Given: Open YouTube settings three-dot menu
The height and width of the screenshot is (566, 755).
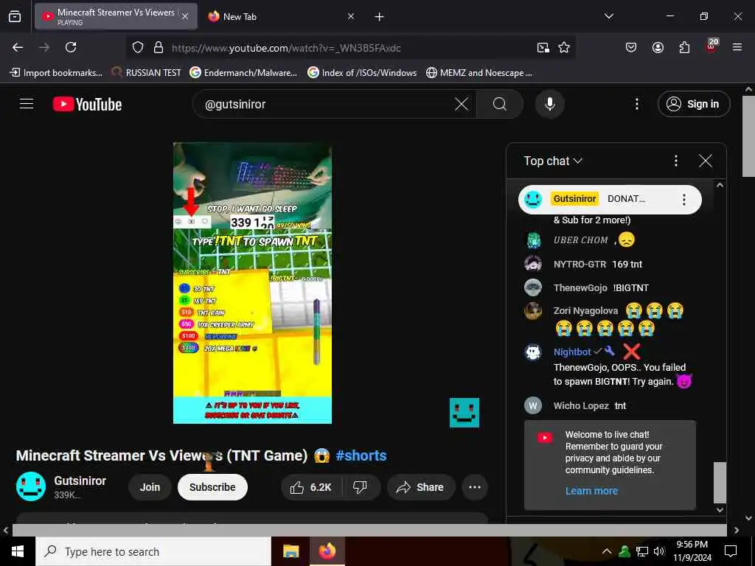Looking at the screenshot, I should [637, 104].
